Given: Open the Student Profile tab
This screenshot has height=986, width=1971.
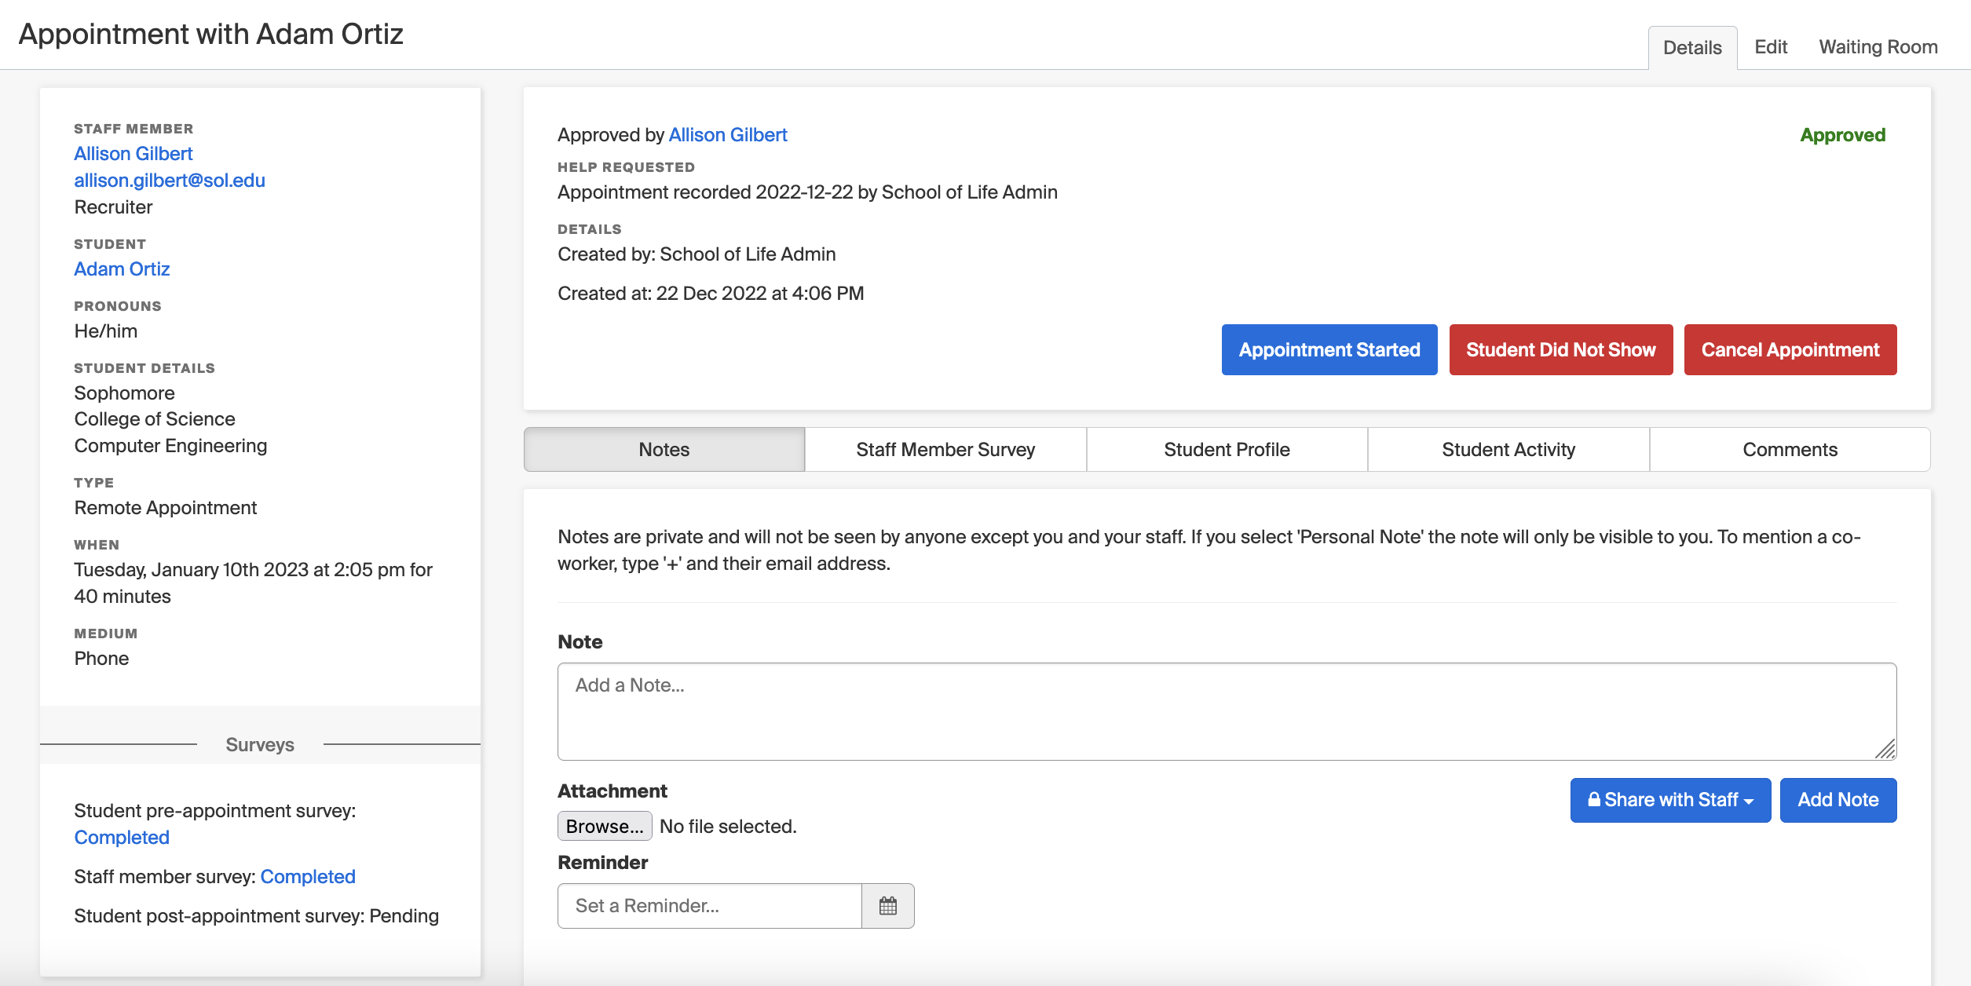Looking at the screenshot, I should pyautogui.click(x=1227, y=449).
